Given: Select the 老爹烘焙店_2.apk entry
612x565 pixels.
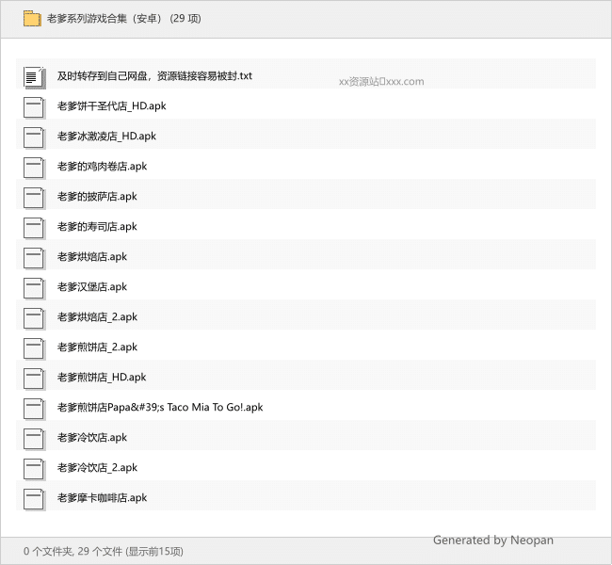Looking at the screenshot, I should 97,317.
